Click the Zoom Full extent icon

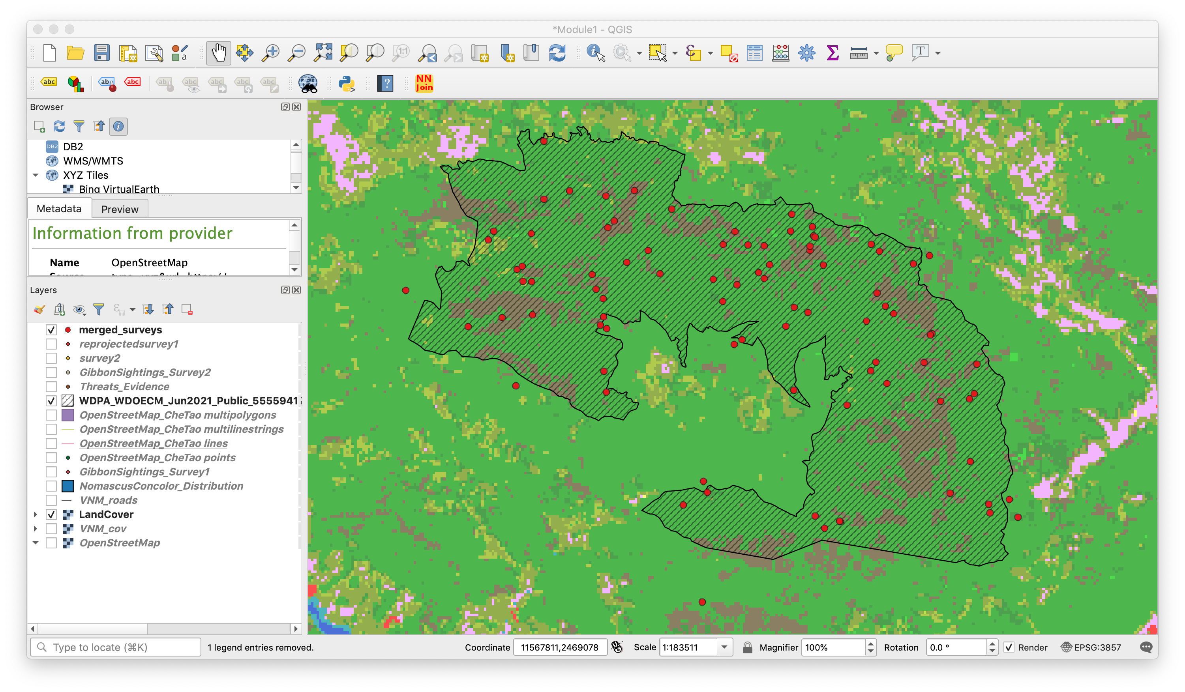[323, 52]
